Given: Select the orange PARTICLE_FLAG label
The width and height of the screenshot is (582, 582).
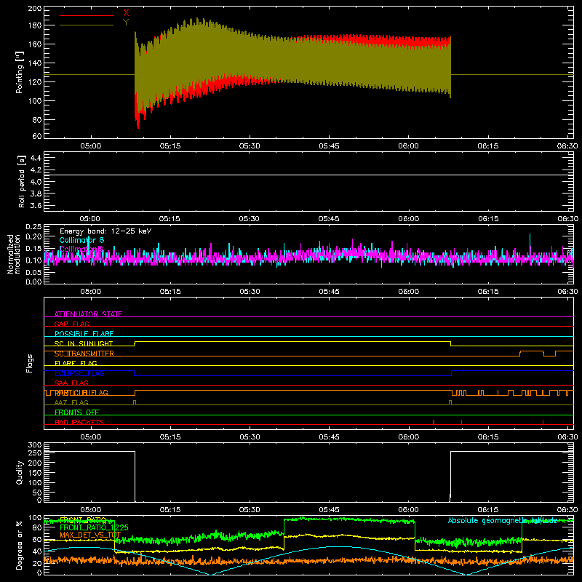Looking at the screenshot, I should click(81, 393).
